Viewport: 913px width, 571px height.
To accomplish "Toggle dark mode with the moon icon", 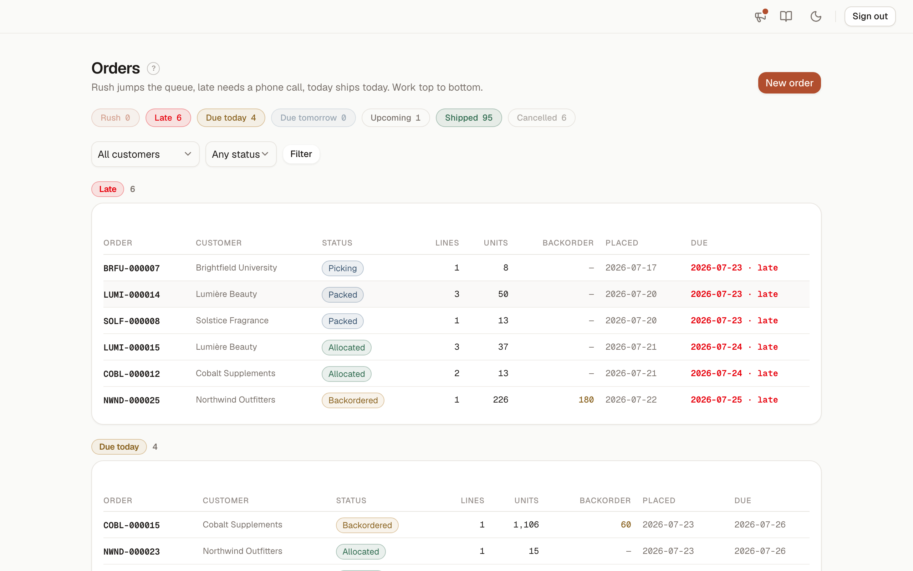I will point(816,16).
